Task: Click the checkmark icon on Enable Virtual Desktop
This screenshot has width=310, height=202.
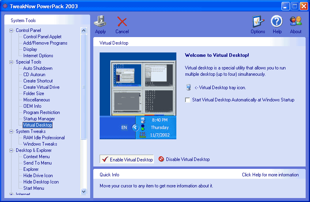Action: 105,159
